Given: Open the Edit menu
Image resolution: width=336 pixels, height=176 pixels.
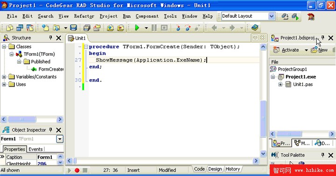Looking at the screenshot, I should (28, 16).
